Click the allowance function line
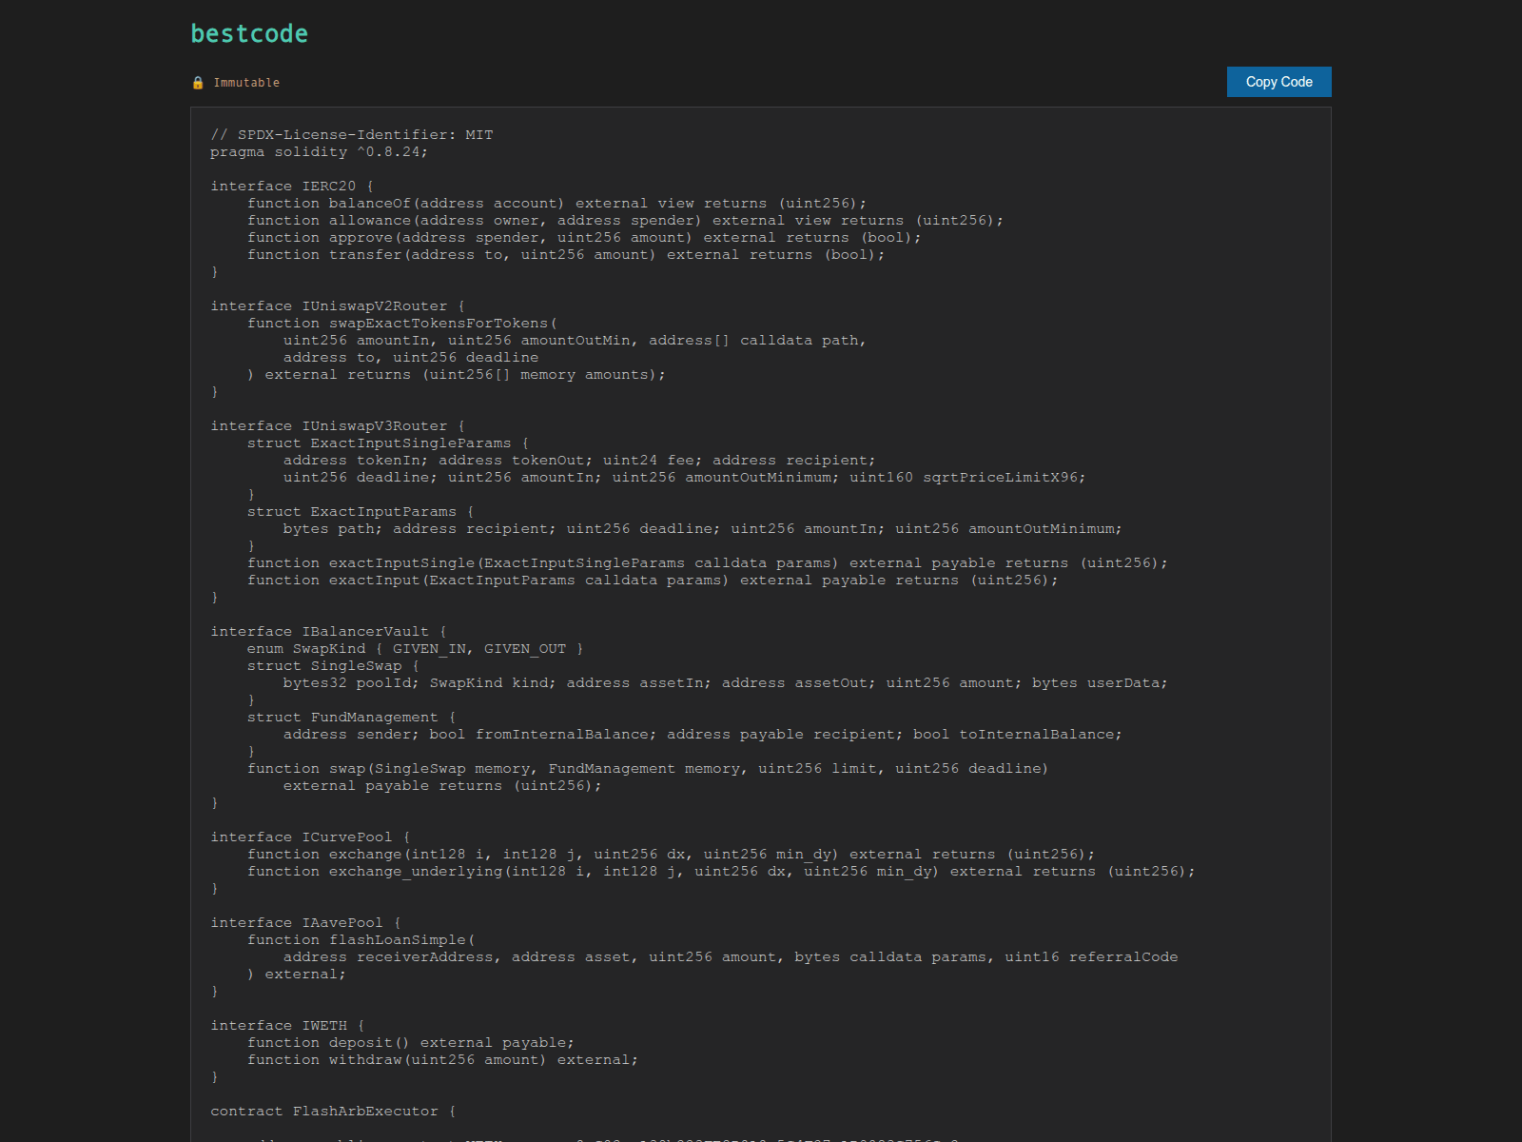This screenshot has height=1142, width=1522. coord(626,221)
